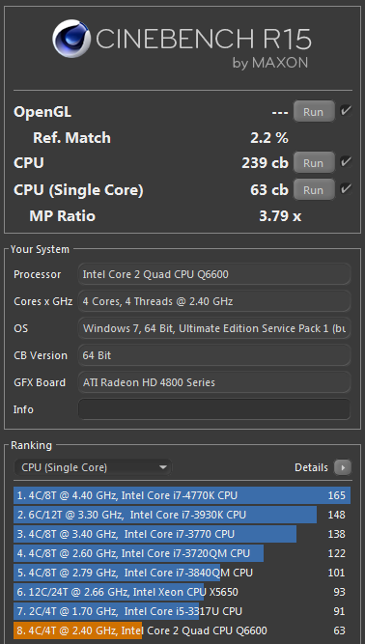
Task: Select the Processor name field
Action: [x=214, y=274]
